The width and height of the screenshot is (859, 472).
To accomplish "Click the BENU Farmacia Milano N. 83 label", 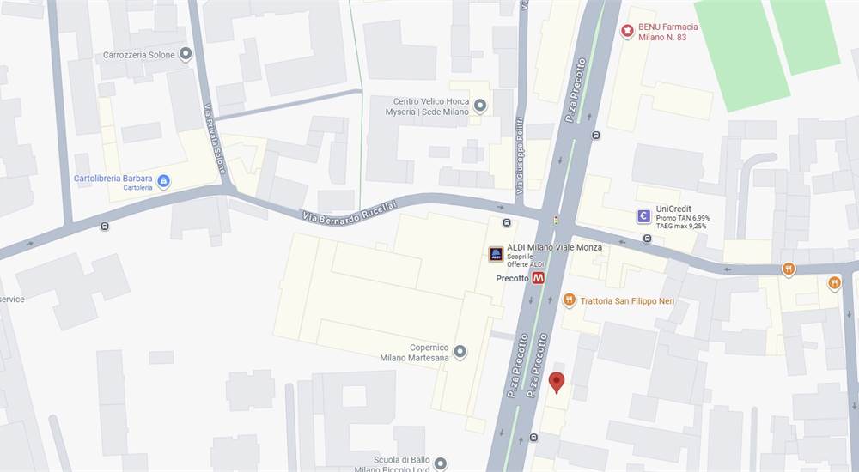I will (x=667, y=32).
